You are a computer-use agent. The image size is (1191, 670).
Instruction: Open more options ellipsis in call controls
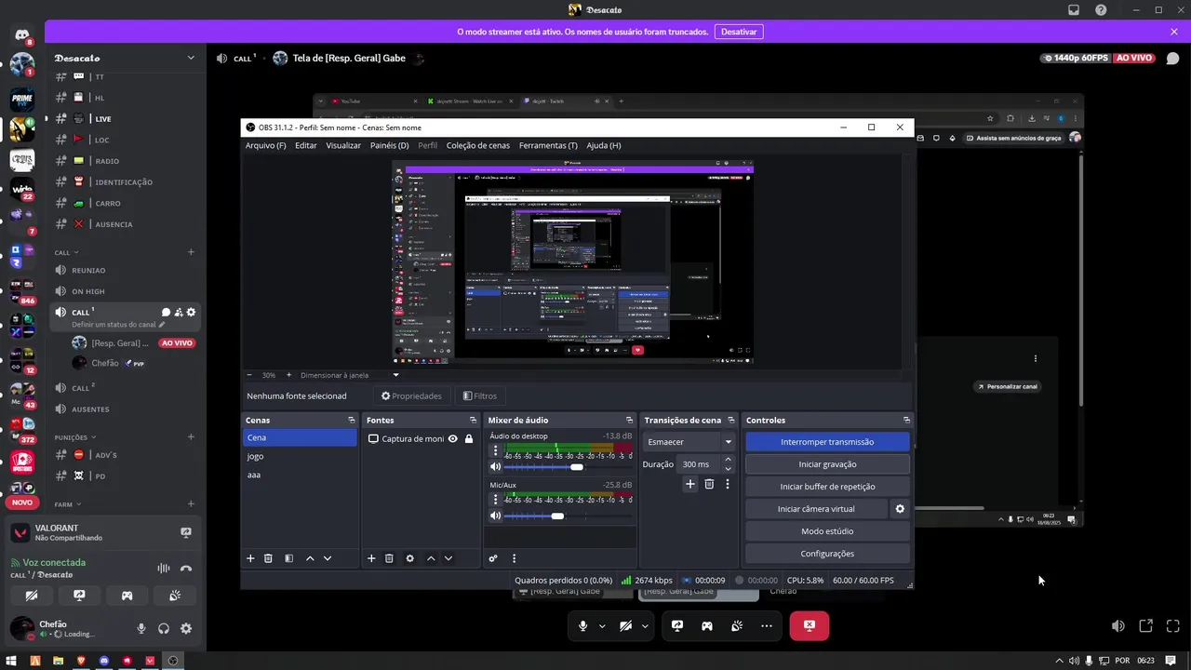[767, 626]
